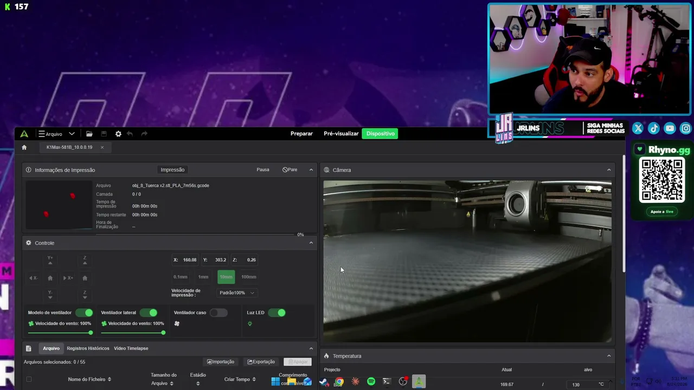Collapse the Informações de Impressão panel

tap(311, 170)
